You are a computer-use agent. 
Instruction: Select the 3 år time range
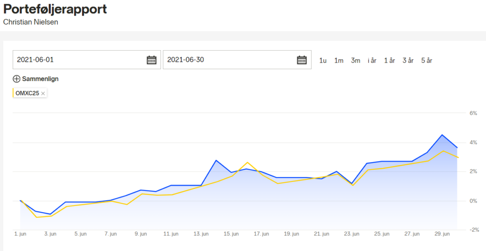pyautogui.click(x=408, y=61)
